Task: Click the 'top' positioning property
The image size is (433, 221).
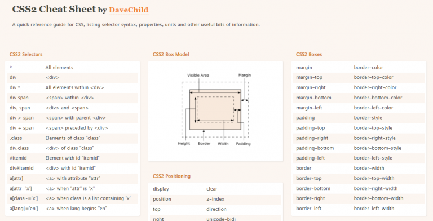Action: pos(157,209)
